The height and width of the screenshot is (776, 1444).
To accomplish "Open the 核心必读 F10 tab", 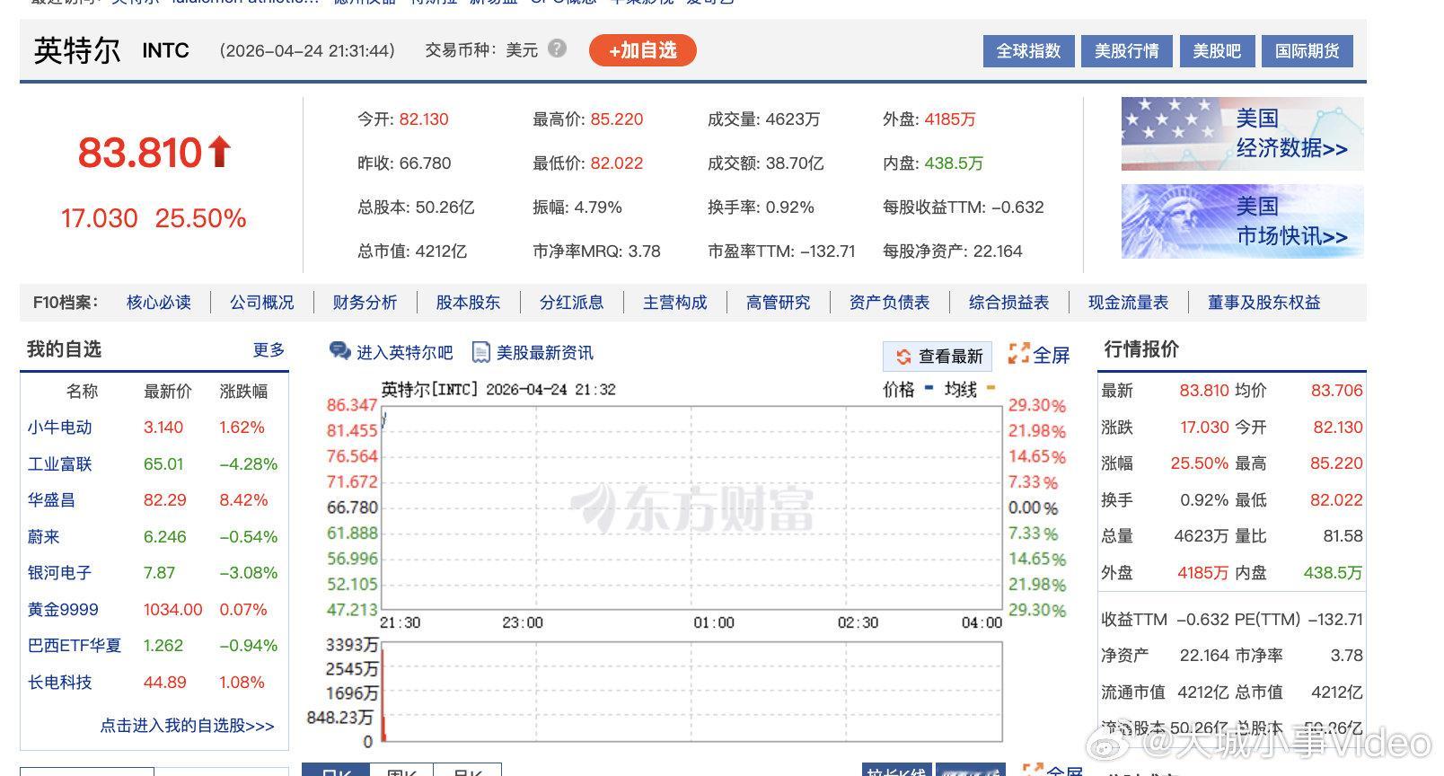I will click(159, 303).
